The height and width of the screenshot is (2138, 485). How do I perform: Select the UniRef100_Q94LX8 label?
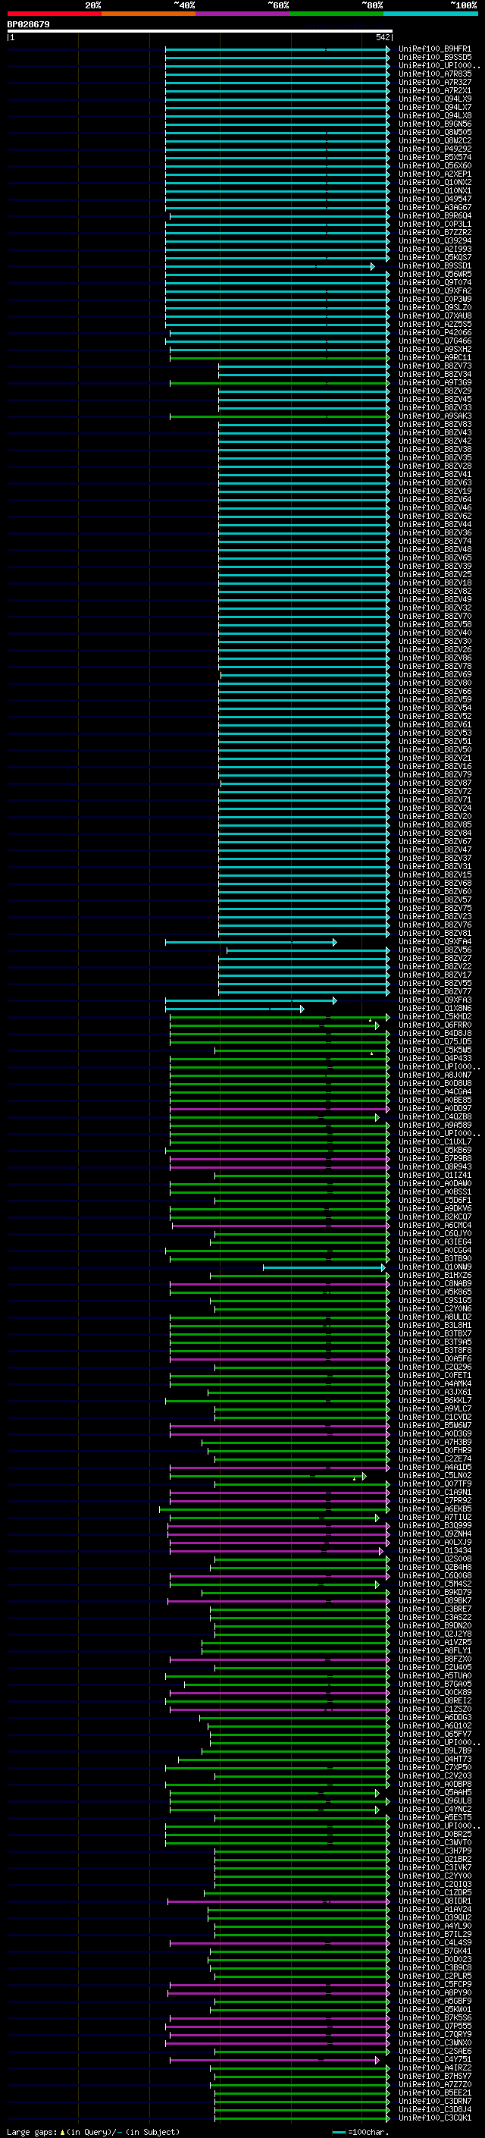coord(434,115)
